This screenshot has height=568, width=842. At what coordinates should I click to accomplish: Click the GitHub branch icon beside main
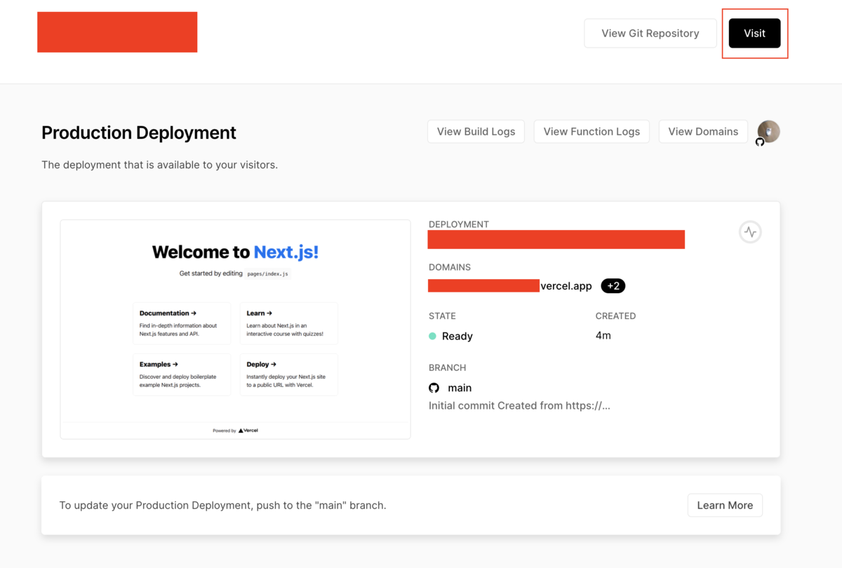pyautogui.click(x=434, y=388)
